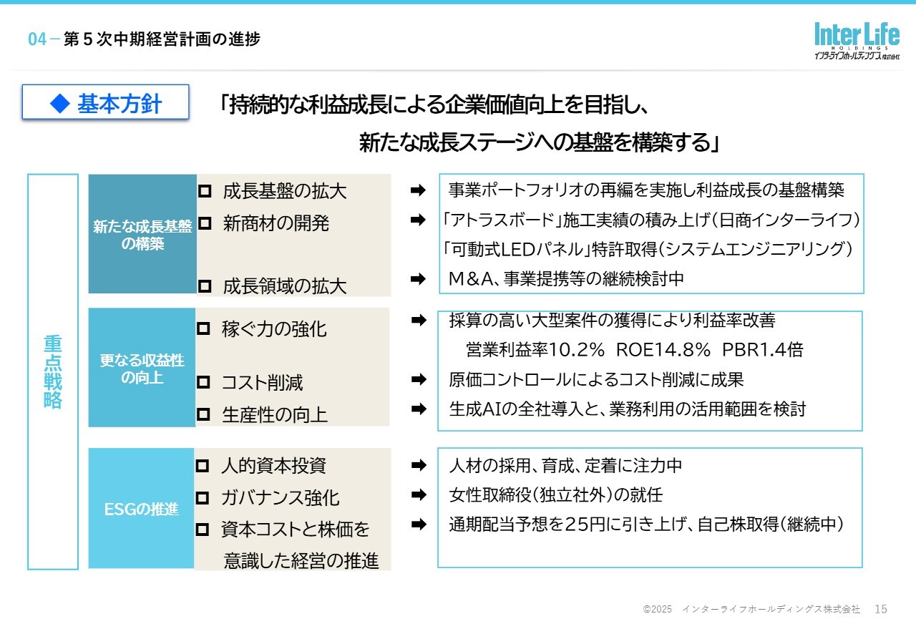Image resolution: width=916 pixels, height=634 pixels.
Task: Click the light blue ESGの推進 block
Action: (141, 509)
